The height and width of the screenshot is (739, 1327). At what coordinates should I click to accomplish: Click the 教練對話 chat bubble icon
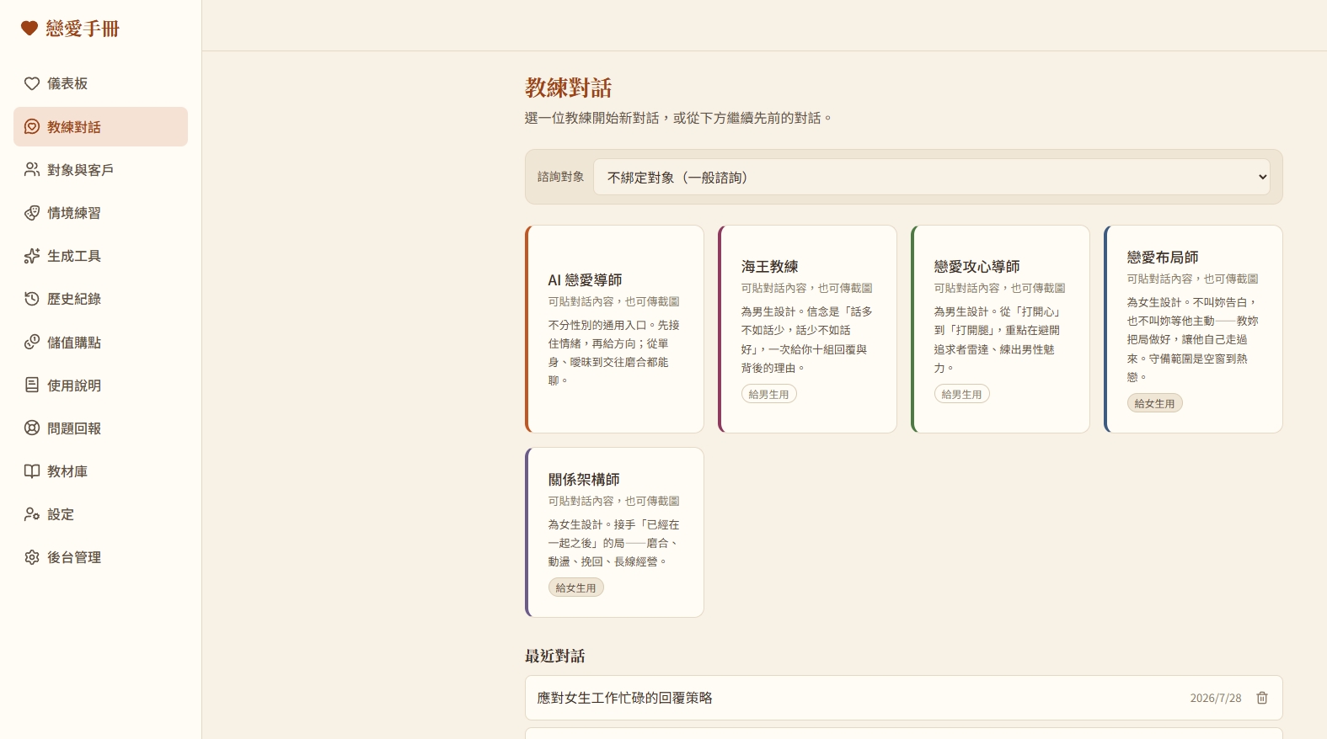click(x=32, y=126)
